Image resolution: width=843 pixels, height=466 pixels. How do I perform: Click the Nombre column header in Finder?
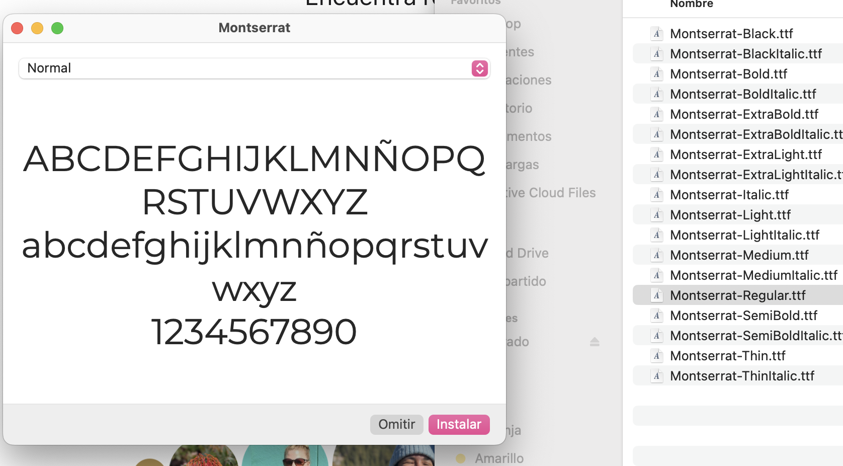[x=692, y=4]
